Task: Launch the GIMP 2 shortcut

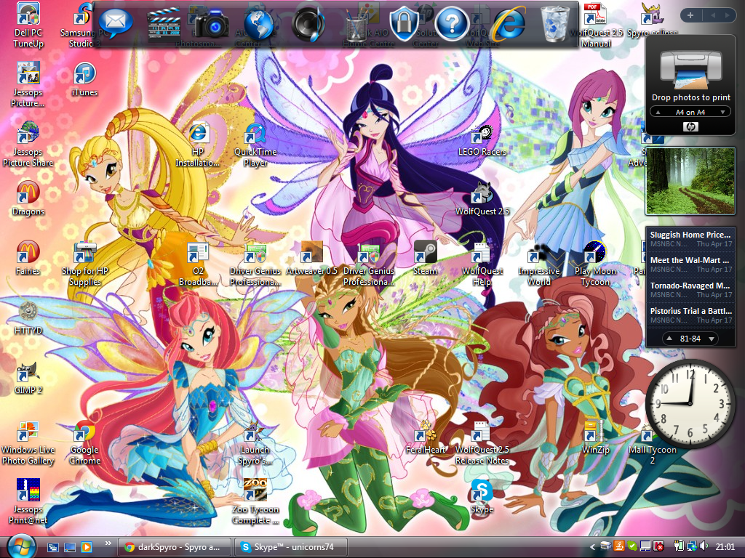Action: point(28,378)
